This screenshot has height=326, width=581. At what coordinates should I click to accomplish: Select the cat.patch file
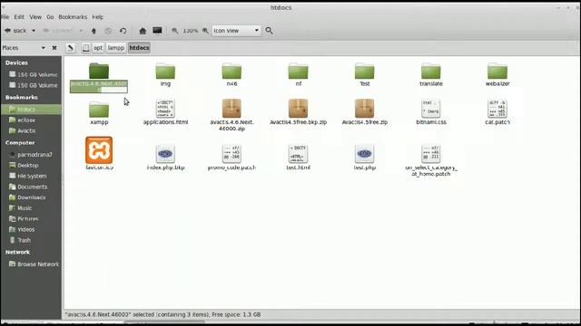(497, 112)
